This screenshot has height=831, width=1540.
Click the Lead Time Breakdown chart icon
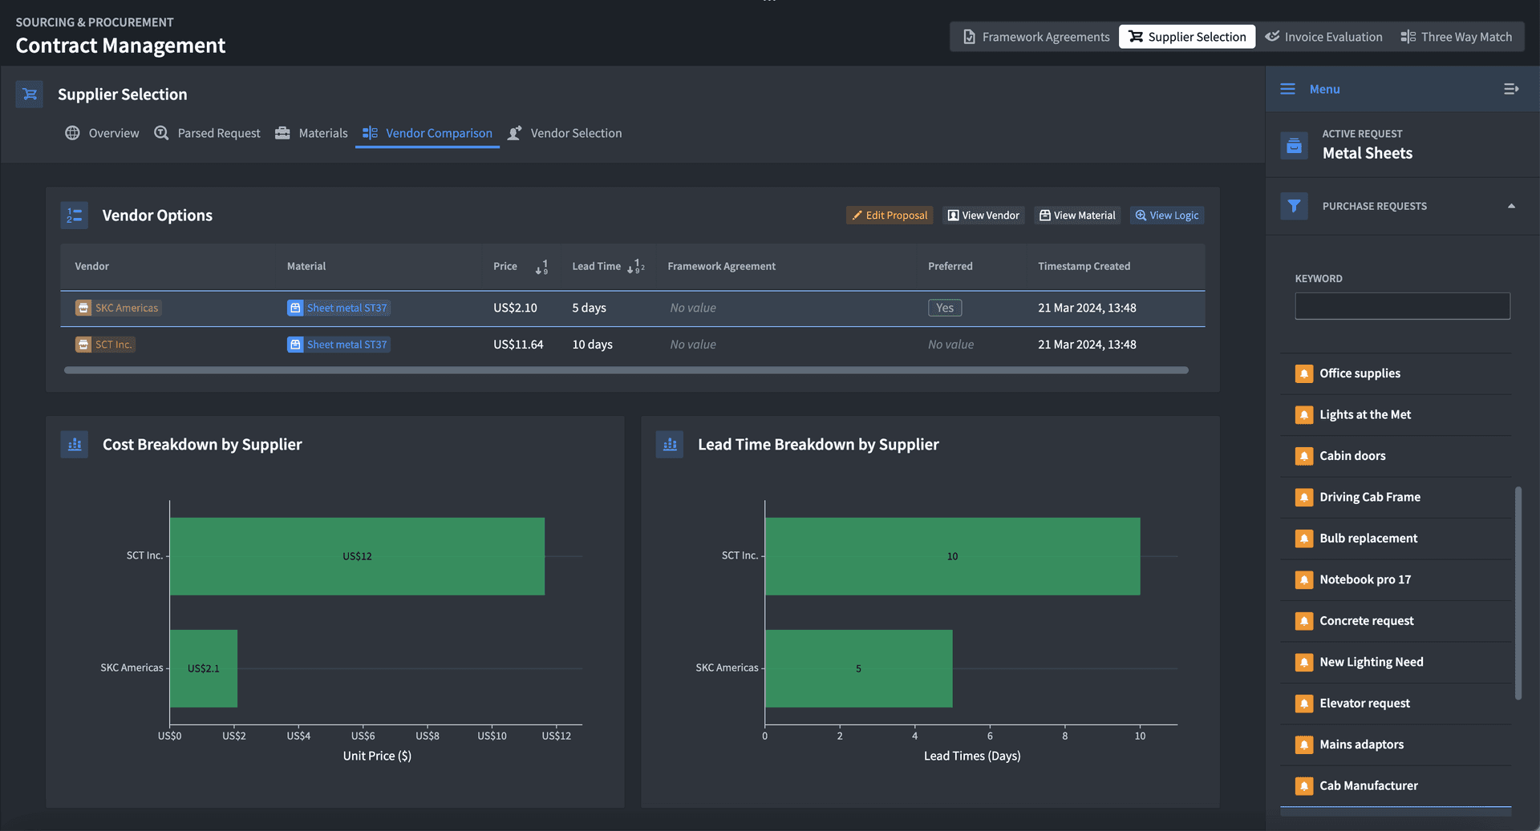tap(670, 445)
